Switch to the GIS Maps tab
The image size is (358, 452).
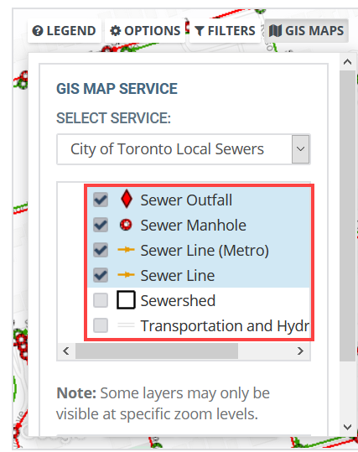[x=306, y=31]
